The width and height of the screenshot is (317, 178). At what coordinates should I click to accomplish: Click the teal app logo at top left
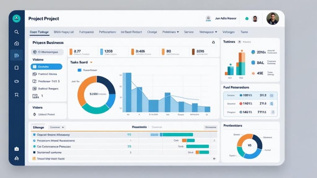[16, 18]
